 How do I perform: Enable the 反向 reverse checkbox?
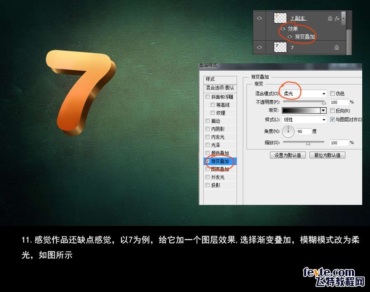(332, 111)
